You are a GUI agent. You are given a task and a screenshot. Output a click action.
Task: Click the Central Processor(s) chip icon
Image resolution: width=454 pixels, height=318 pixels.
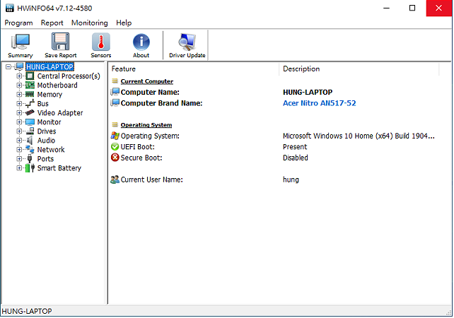30,76
